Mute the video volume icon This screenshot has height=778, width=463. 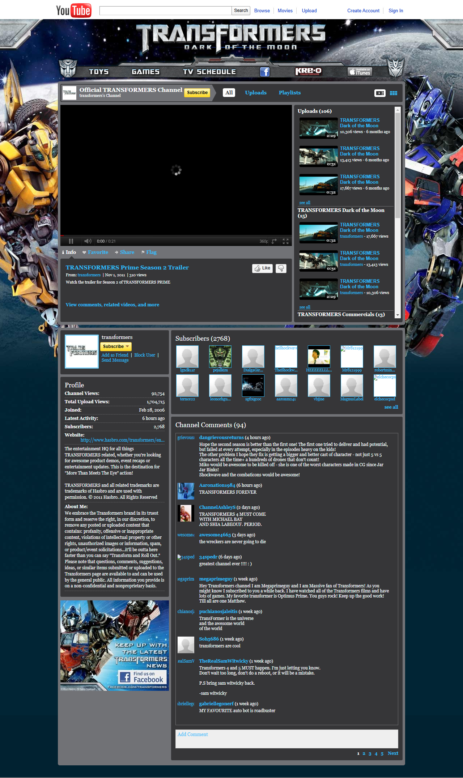[88, 241]
